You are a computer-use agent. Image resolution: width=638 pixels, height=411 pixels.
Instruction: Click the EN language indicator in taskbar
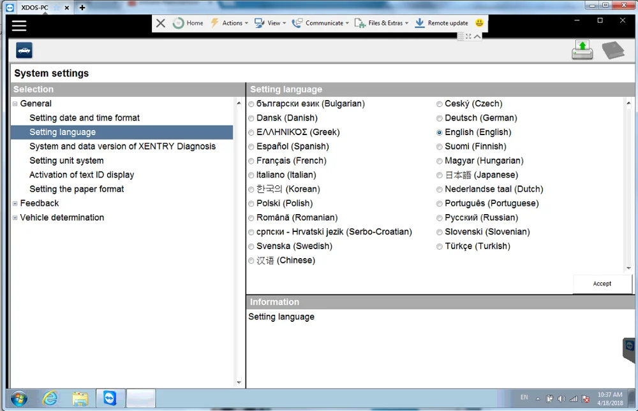coord(524,397)
